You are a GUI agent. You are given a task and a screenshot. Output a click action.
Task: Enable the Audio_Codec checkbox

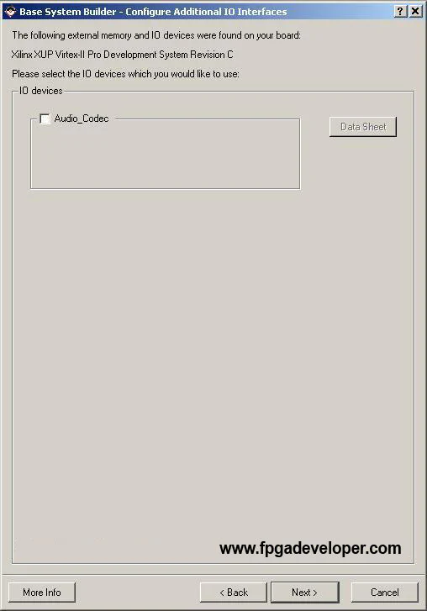(45, 119)
